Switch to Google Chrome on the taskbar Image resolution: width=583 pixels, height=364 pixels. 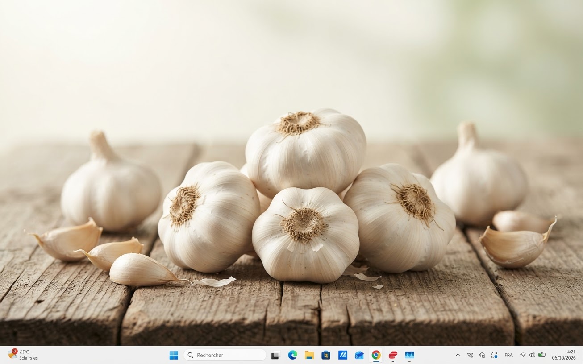[376, 355]
